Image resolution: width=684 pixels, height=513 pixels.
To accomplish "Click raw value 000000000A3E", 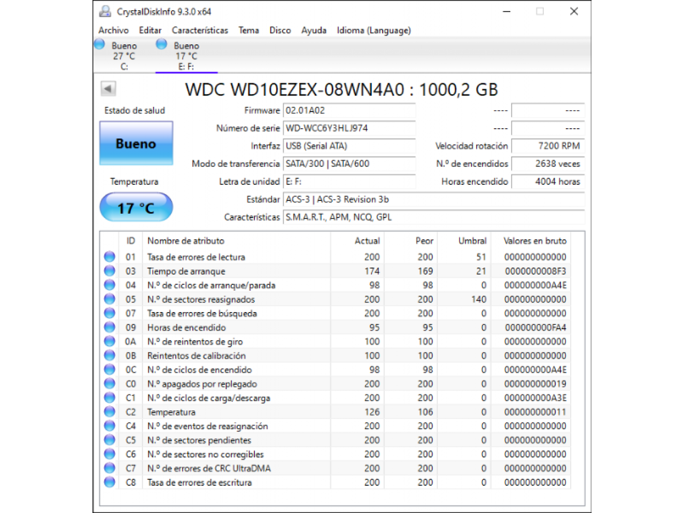I will click(x=535, y=398).
